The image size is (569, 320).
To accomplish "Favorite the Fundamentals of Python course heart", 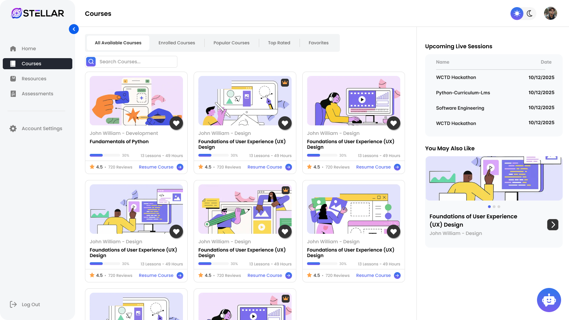I will [176, 123].
